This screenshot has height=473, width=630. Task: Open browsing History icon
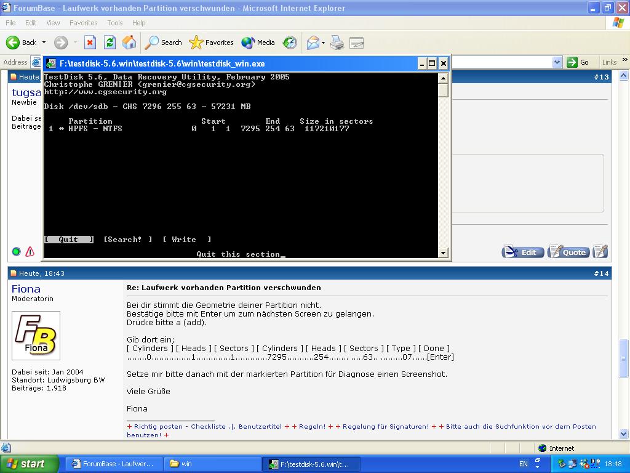tap(290, 42)
